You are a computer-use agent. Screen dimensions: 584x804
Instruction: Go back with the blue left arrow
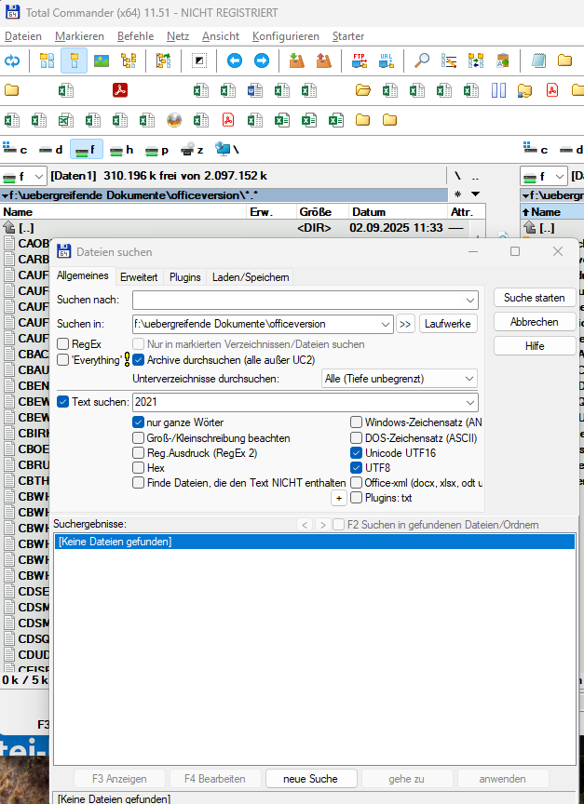(235, 61)
